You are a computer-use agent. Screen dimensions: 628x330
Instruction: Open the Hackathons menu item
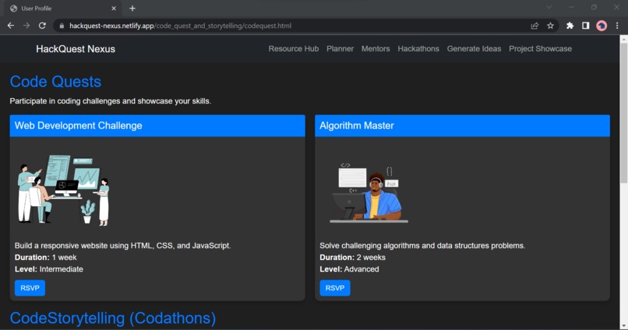[x=418, y=49]
